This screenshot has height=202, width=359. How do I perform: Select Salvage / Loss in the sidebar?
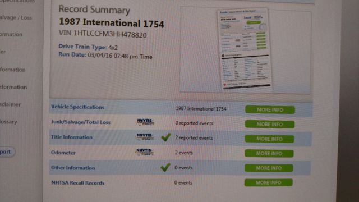click(x=16, y=17)
